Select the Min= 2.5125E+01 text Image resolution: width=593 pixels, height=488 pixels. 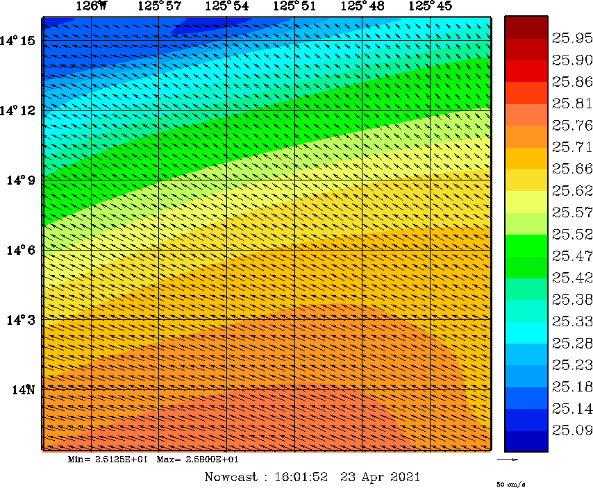pyautogui.click(x=108, y=460)
